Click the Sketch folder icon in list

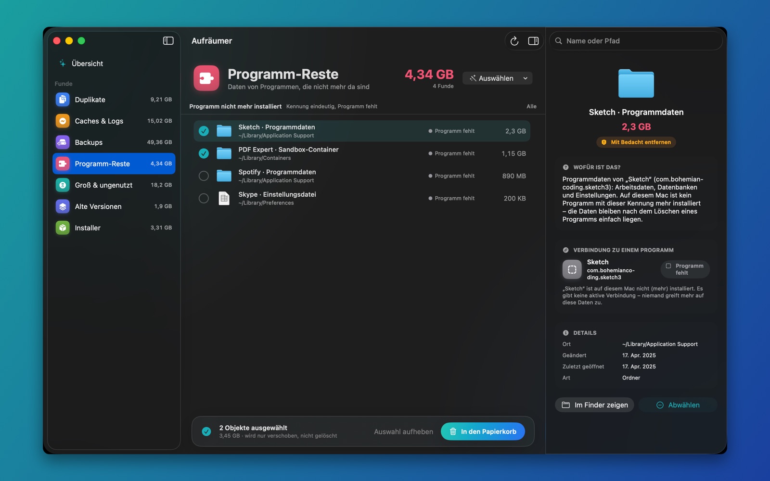coord(224,131)
